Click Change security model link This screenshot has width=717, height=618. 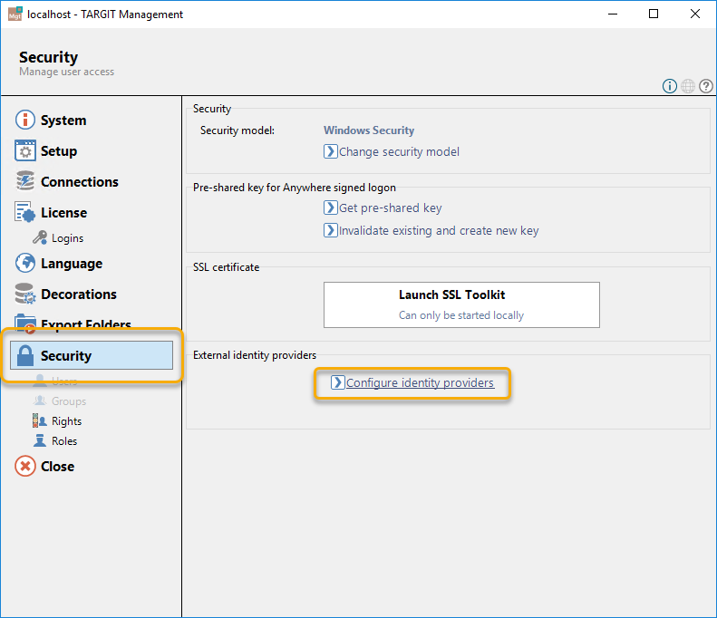pos(399,151)
